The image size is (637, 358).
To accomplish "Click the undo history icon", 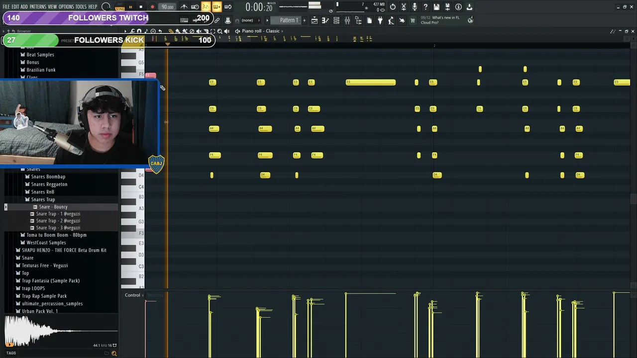I will click(x=393, y=7).
